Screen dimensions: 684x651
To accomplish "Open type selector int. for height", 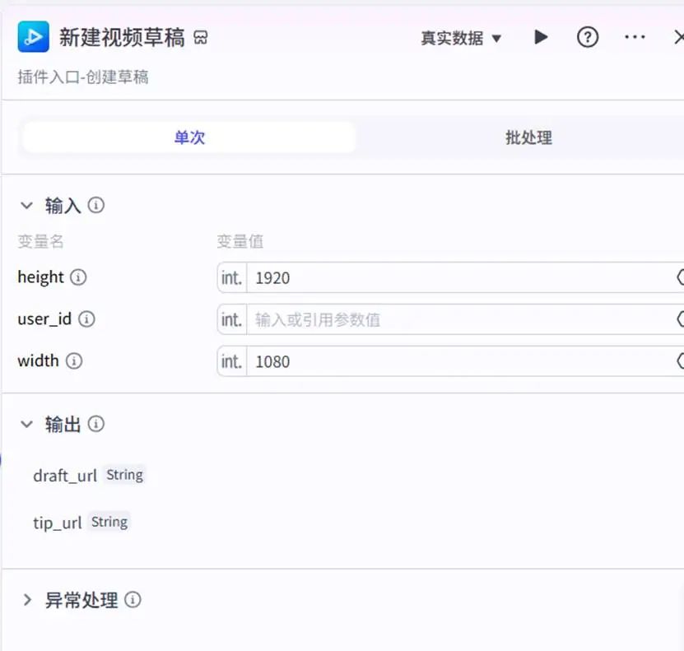I will point(231,277).
